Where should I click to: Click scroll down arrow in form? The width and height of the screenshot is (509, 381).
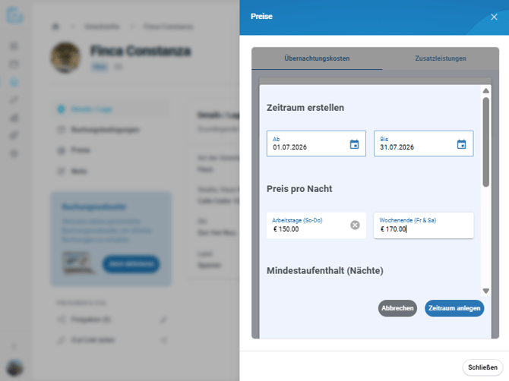tap(485, 291)
